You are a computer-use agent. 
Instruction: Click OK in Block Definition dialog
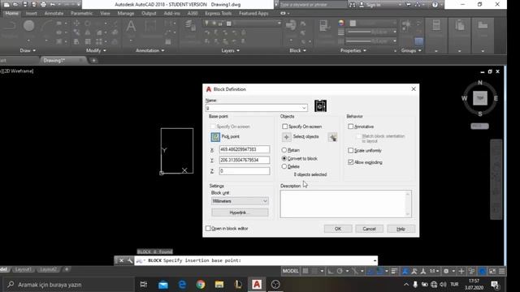pos(338,229)
